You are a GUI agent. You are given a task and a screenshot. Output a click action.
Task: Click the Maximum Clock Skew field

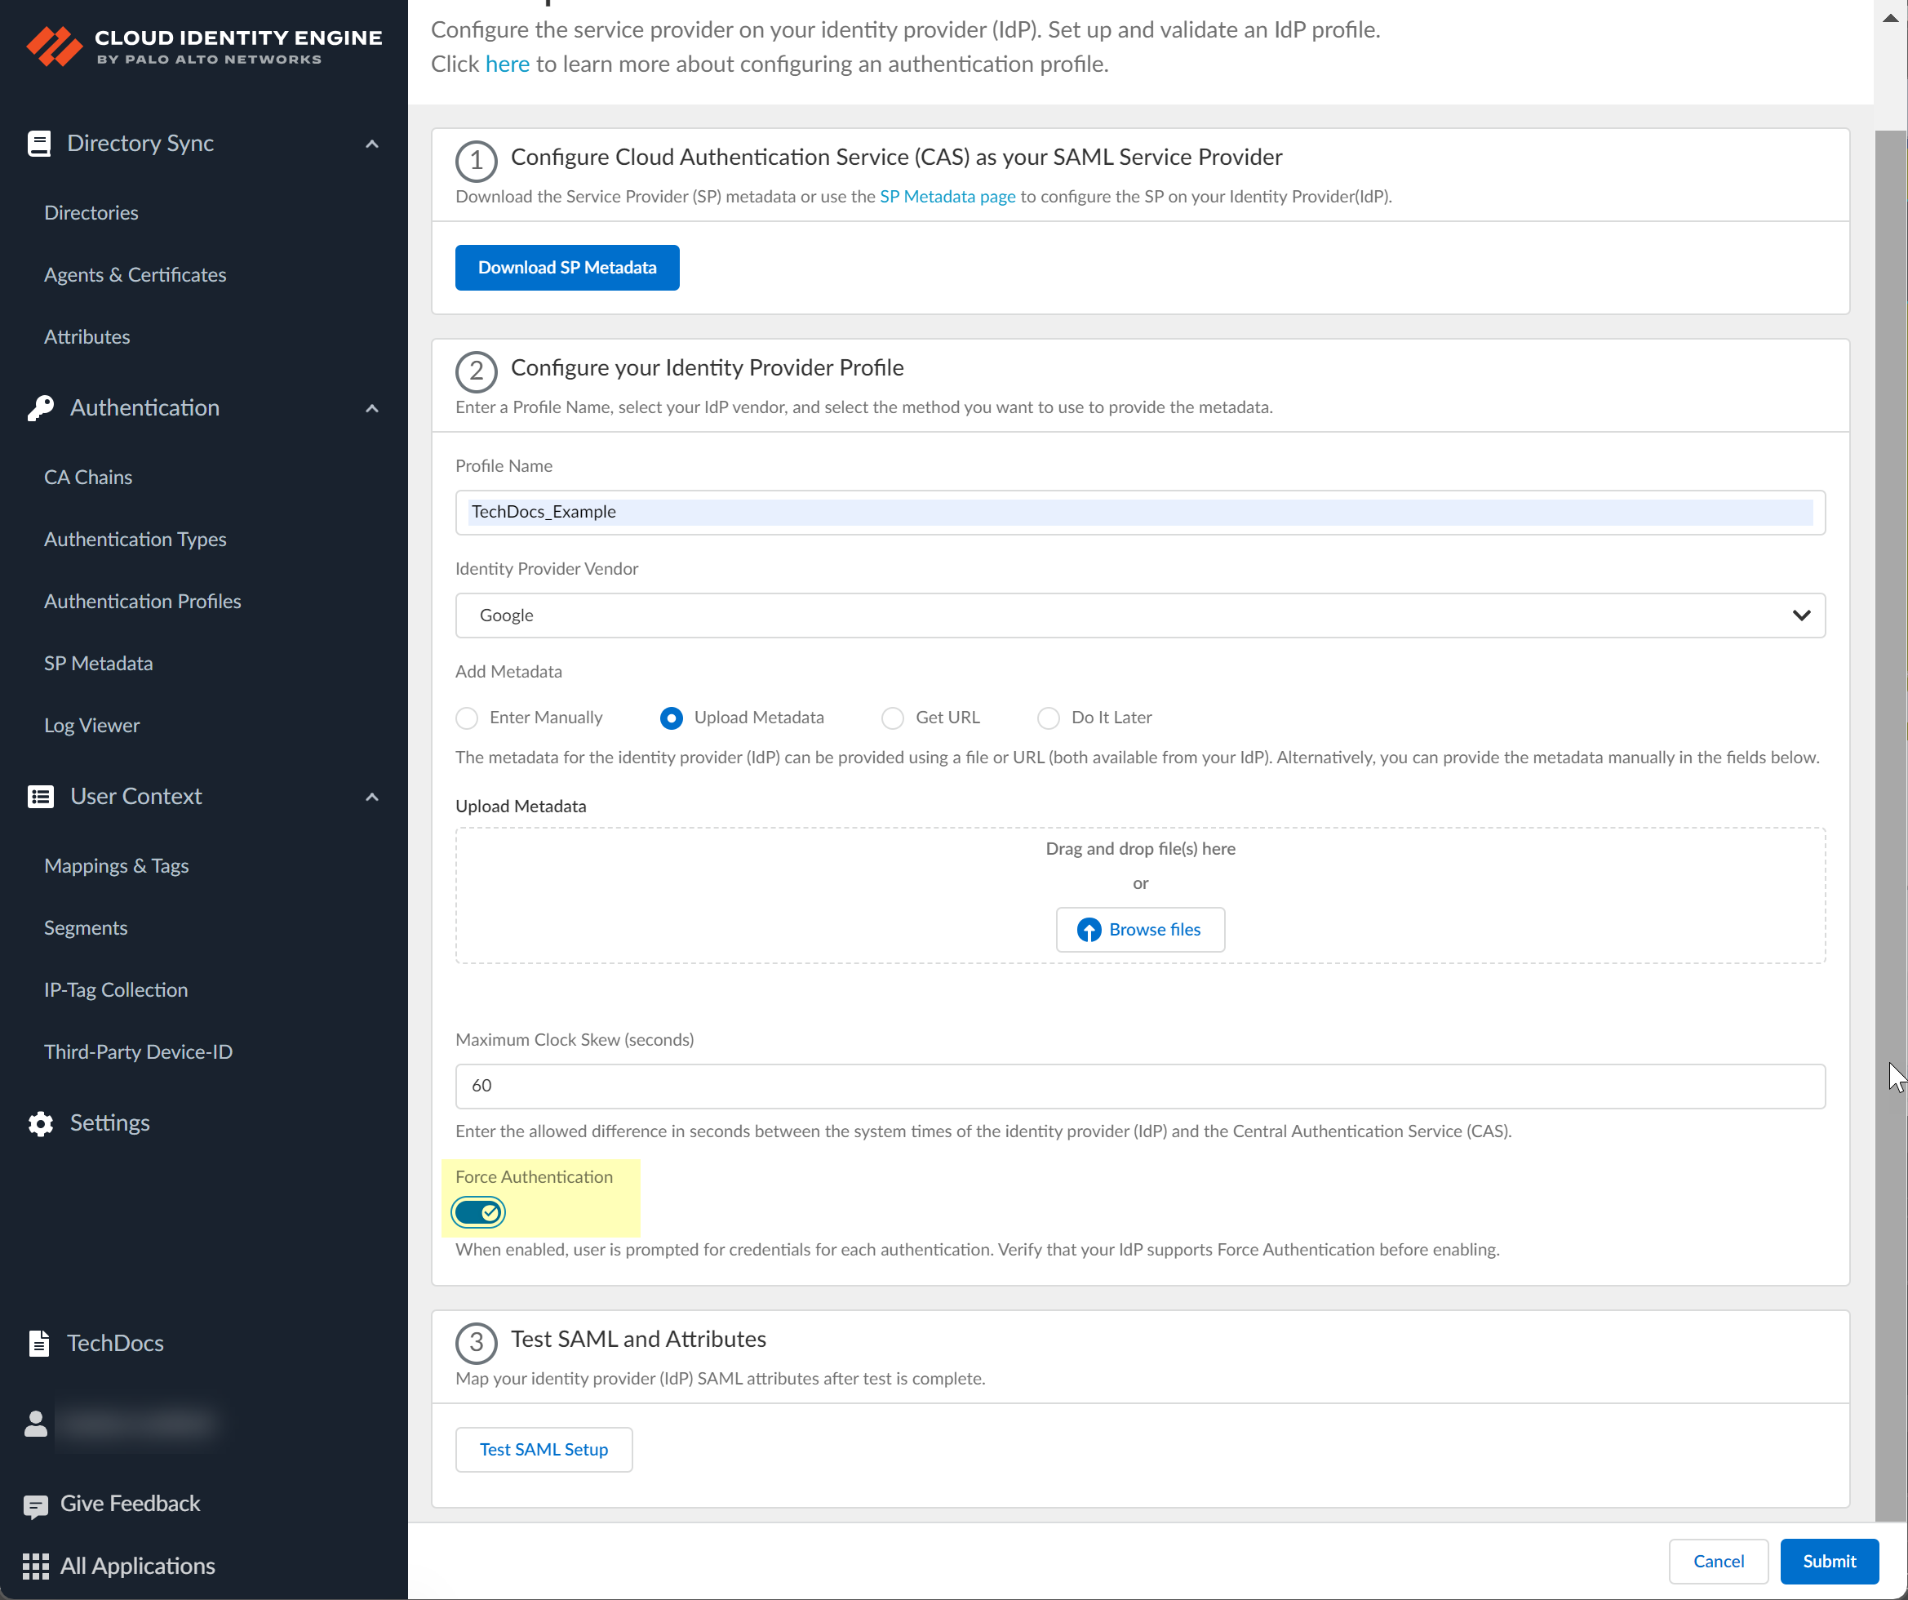pos(1139,1086)
